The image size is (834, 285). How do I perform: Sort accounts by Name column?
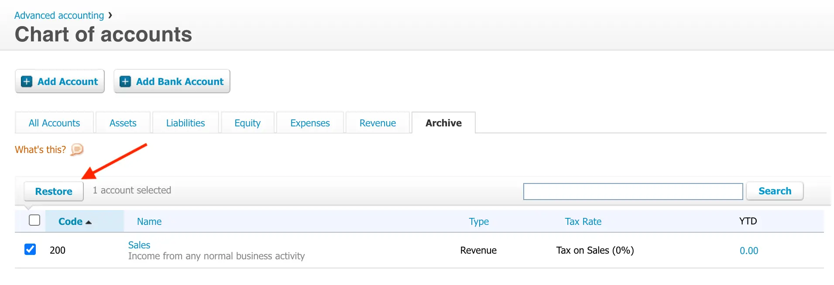[x=149, y=221]
